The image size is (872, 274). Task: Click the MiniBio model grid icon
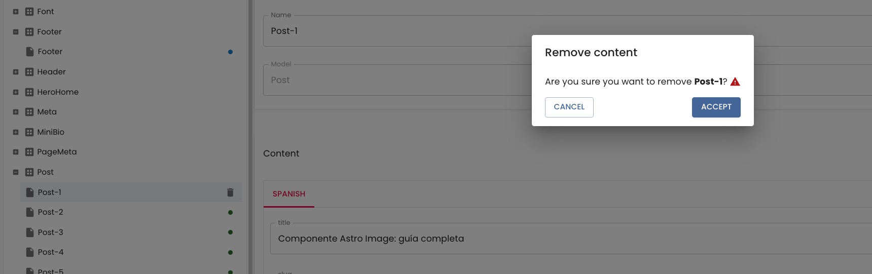[x=29, y=132]
